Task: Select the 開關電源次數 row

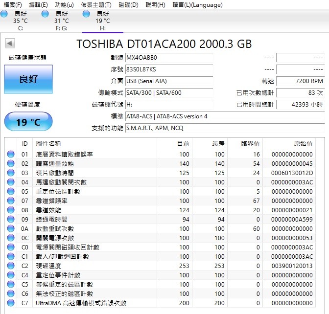Action: point(160,238)
